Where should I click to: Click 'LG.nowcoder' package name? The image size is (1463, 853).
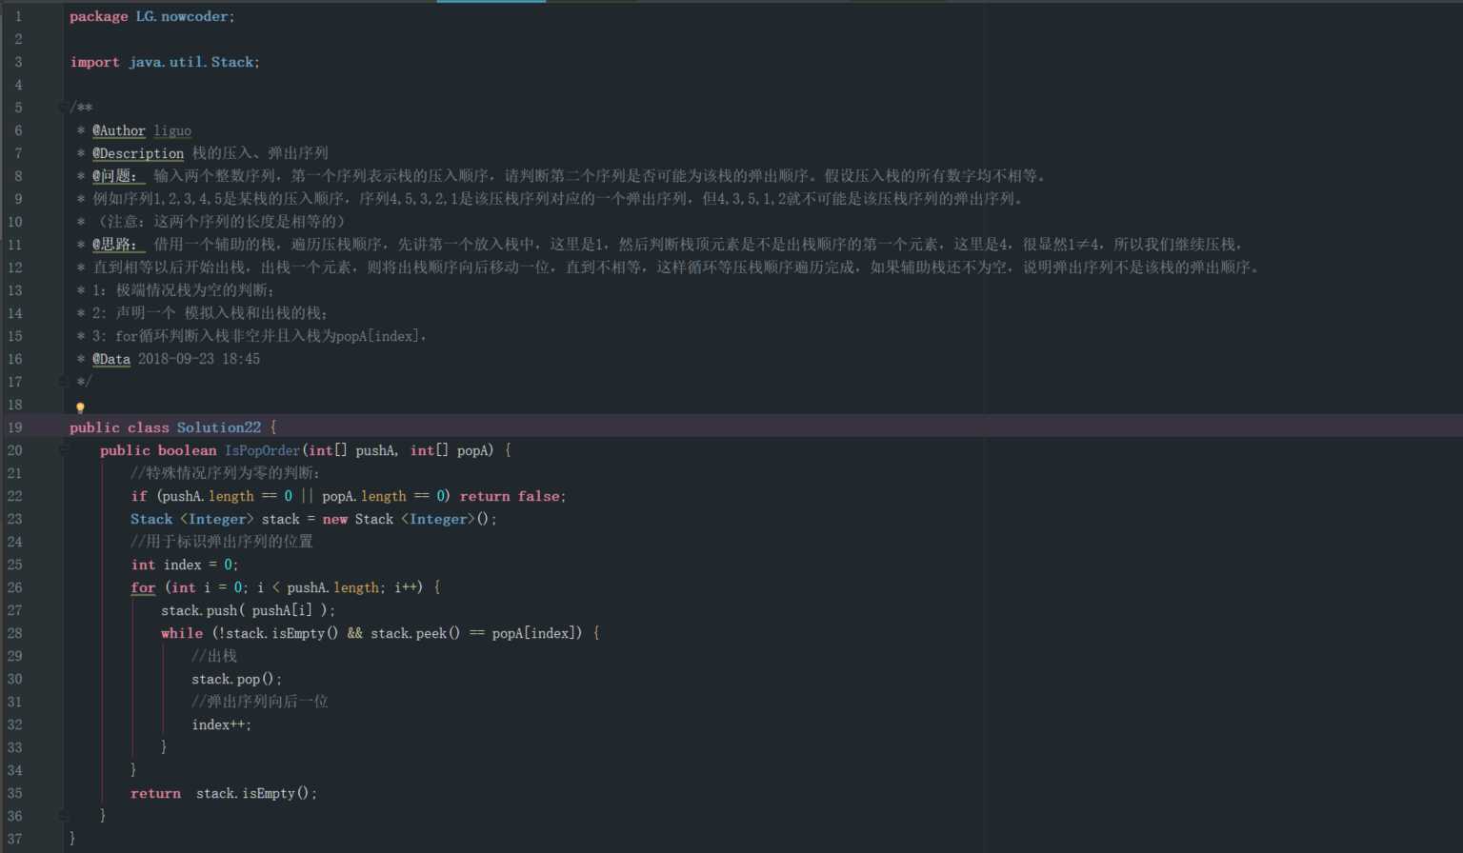[x=182, y=16]
